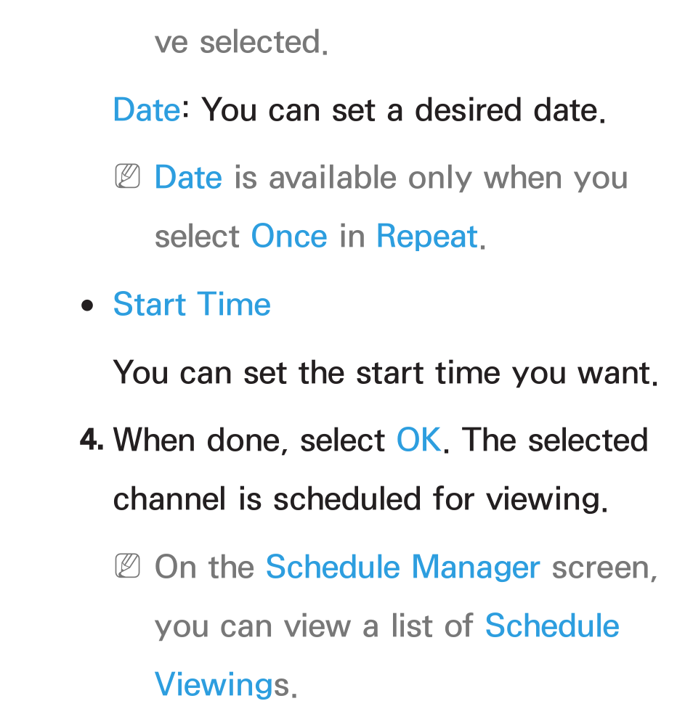The image size is (693, 709).
Task: Open the blue "Date" term in the note
Action: (x=188, y=177)
